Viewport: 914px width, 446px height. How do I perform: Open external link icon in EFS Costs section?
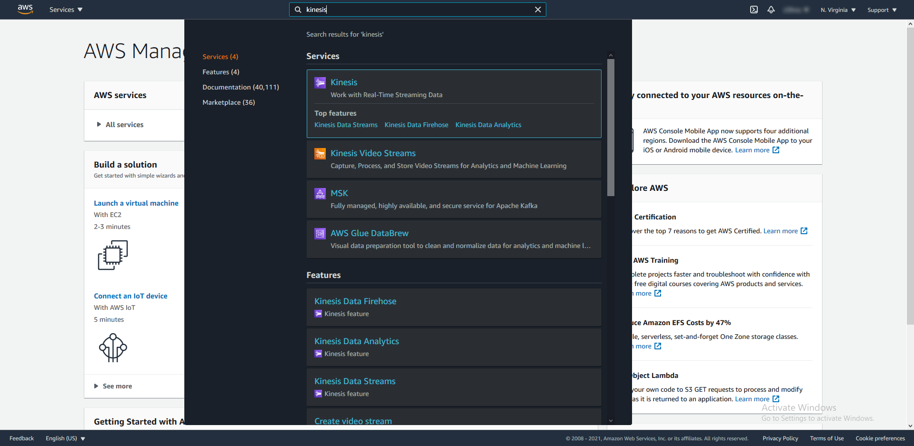click(x=658, y=346)
